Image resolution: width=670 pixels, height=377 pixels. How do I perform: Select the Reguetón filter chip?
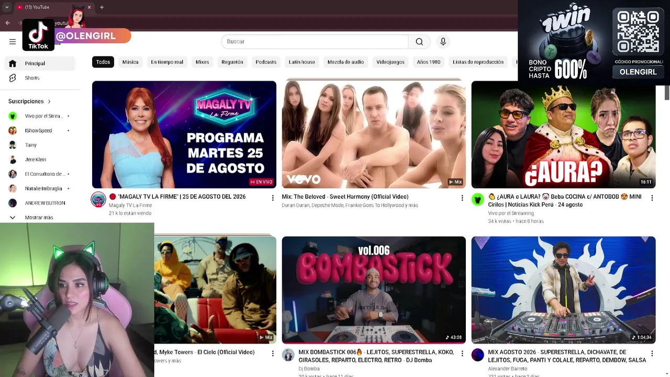click(x=232, y=62)
